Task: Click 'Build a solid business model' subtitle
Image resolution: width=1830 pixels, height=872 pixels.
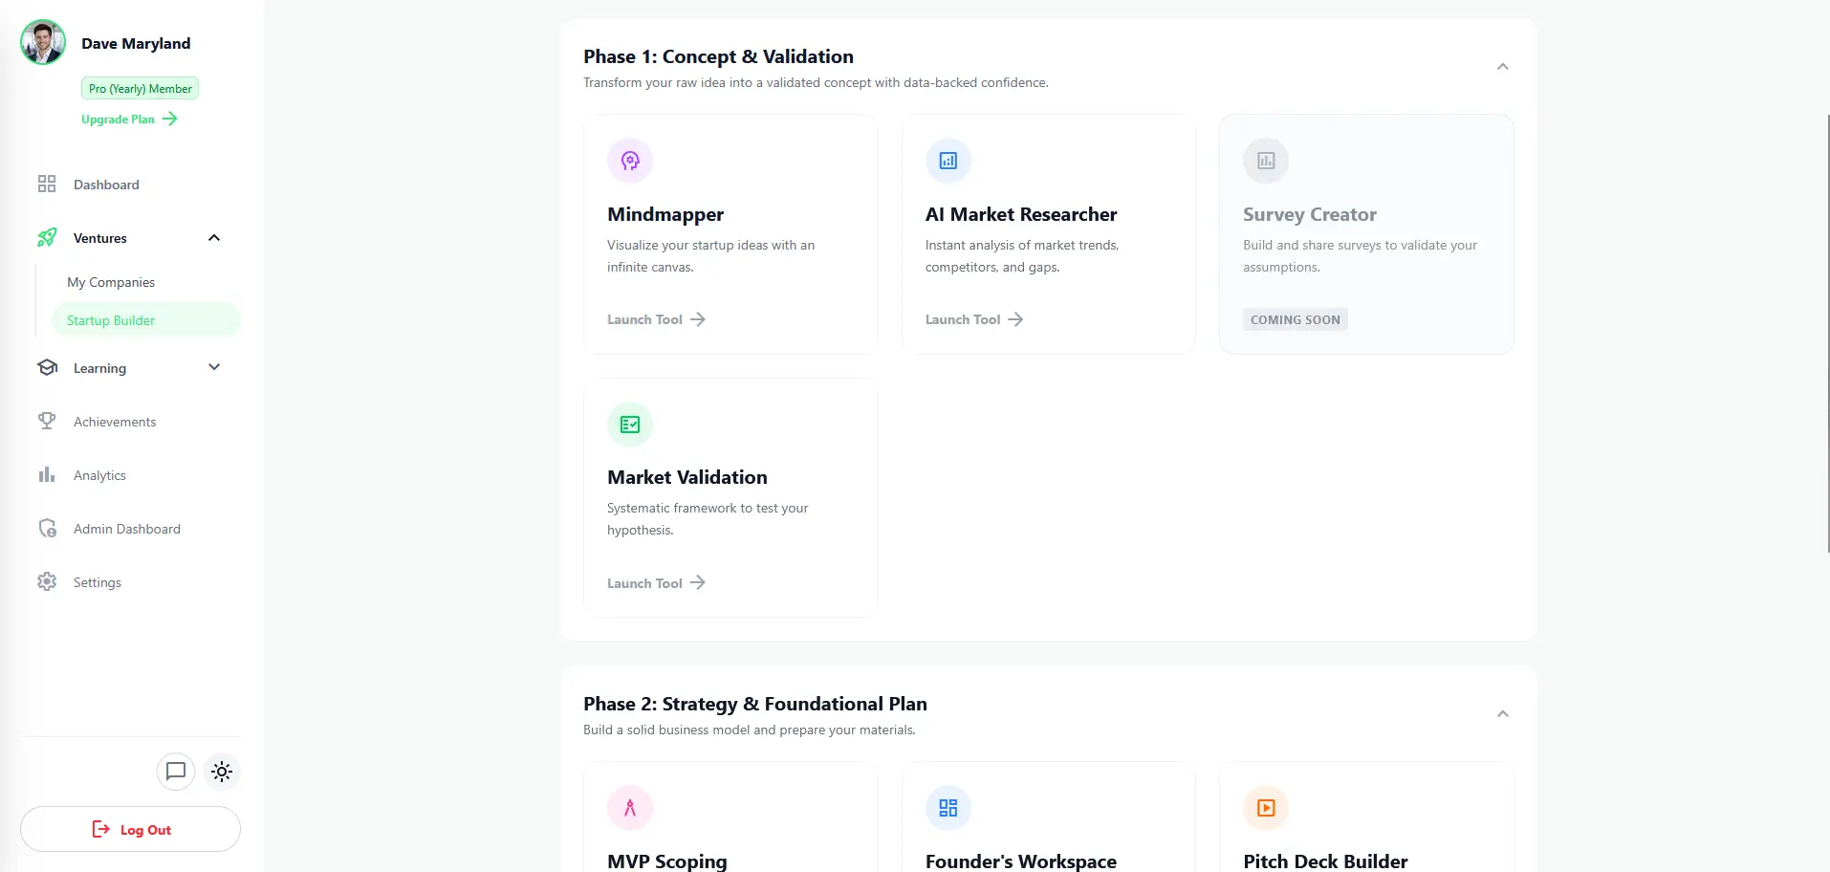Action: click(x=750, y=730)
